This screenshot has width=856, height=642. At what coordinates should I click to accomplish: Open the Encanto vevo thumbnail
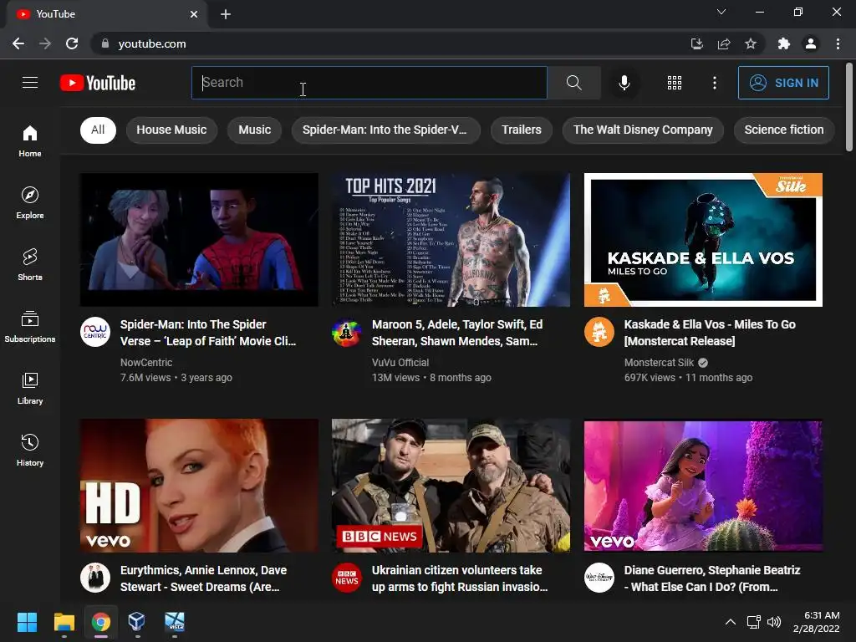[x=703, y=486]
